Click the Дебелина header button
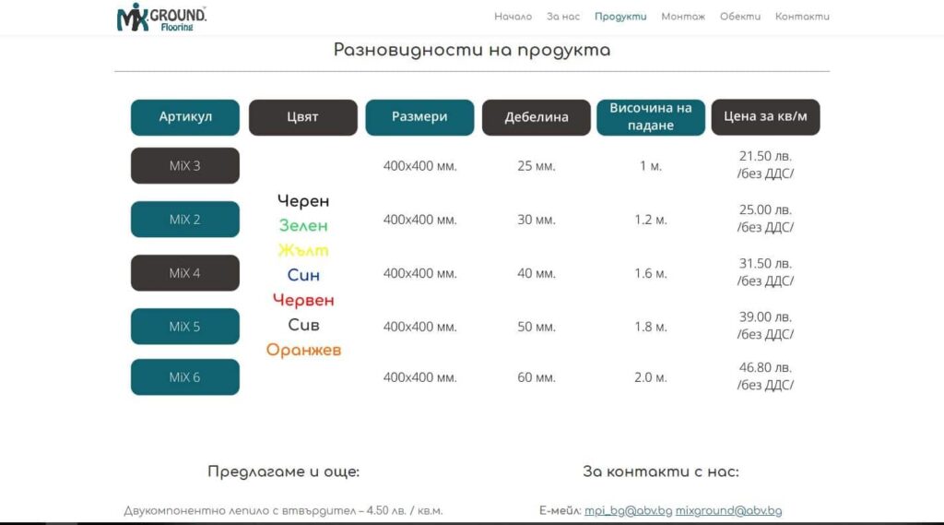Image resolution: width=944 pixels, height=525 pixels. click(537, 117)
